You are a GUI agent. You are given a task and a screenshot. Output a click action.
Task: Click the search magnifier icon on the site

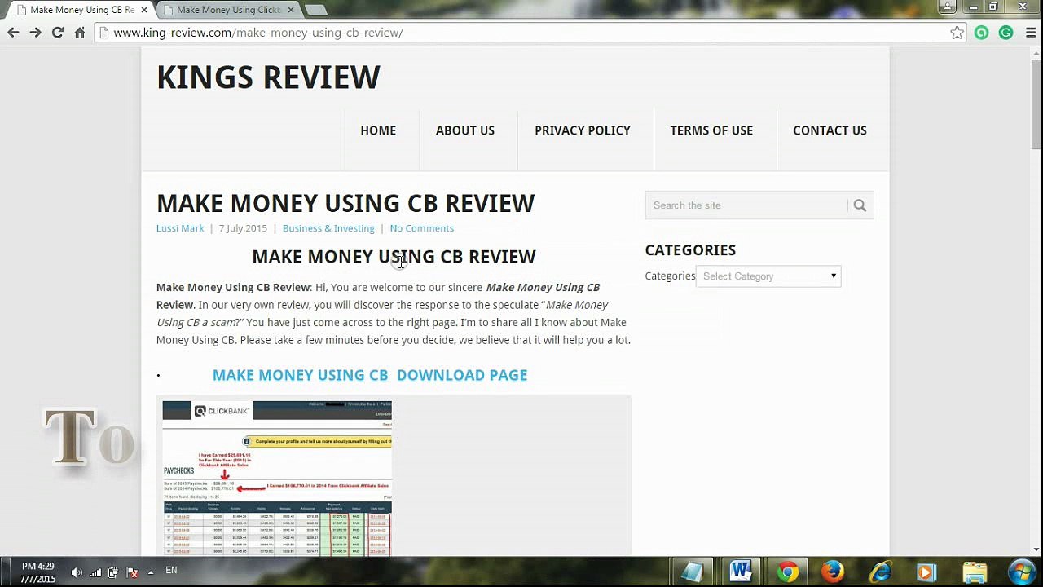click(x=860, y=205)
